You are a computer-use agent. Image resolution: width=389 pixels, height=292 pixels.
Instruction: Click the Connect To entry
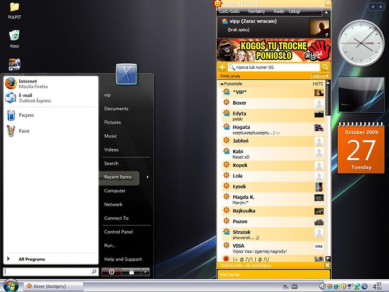coord(116,218)
